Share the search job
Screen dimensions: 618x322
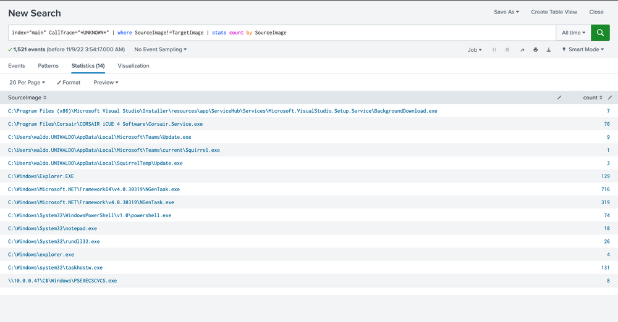[522, 49]
